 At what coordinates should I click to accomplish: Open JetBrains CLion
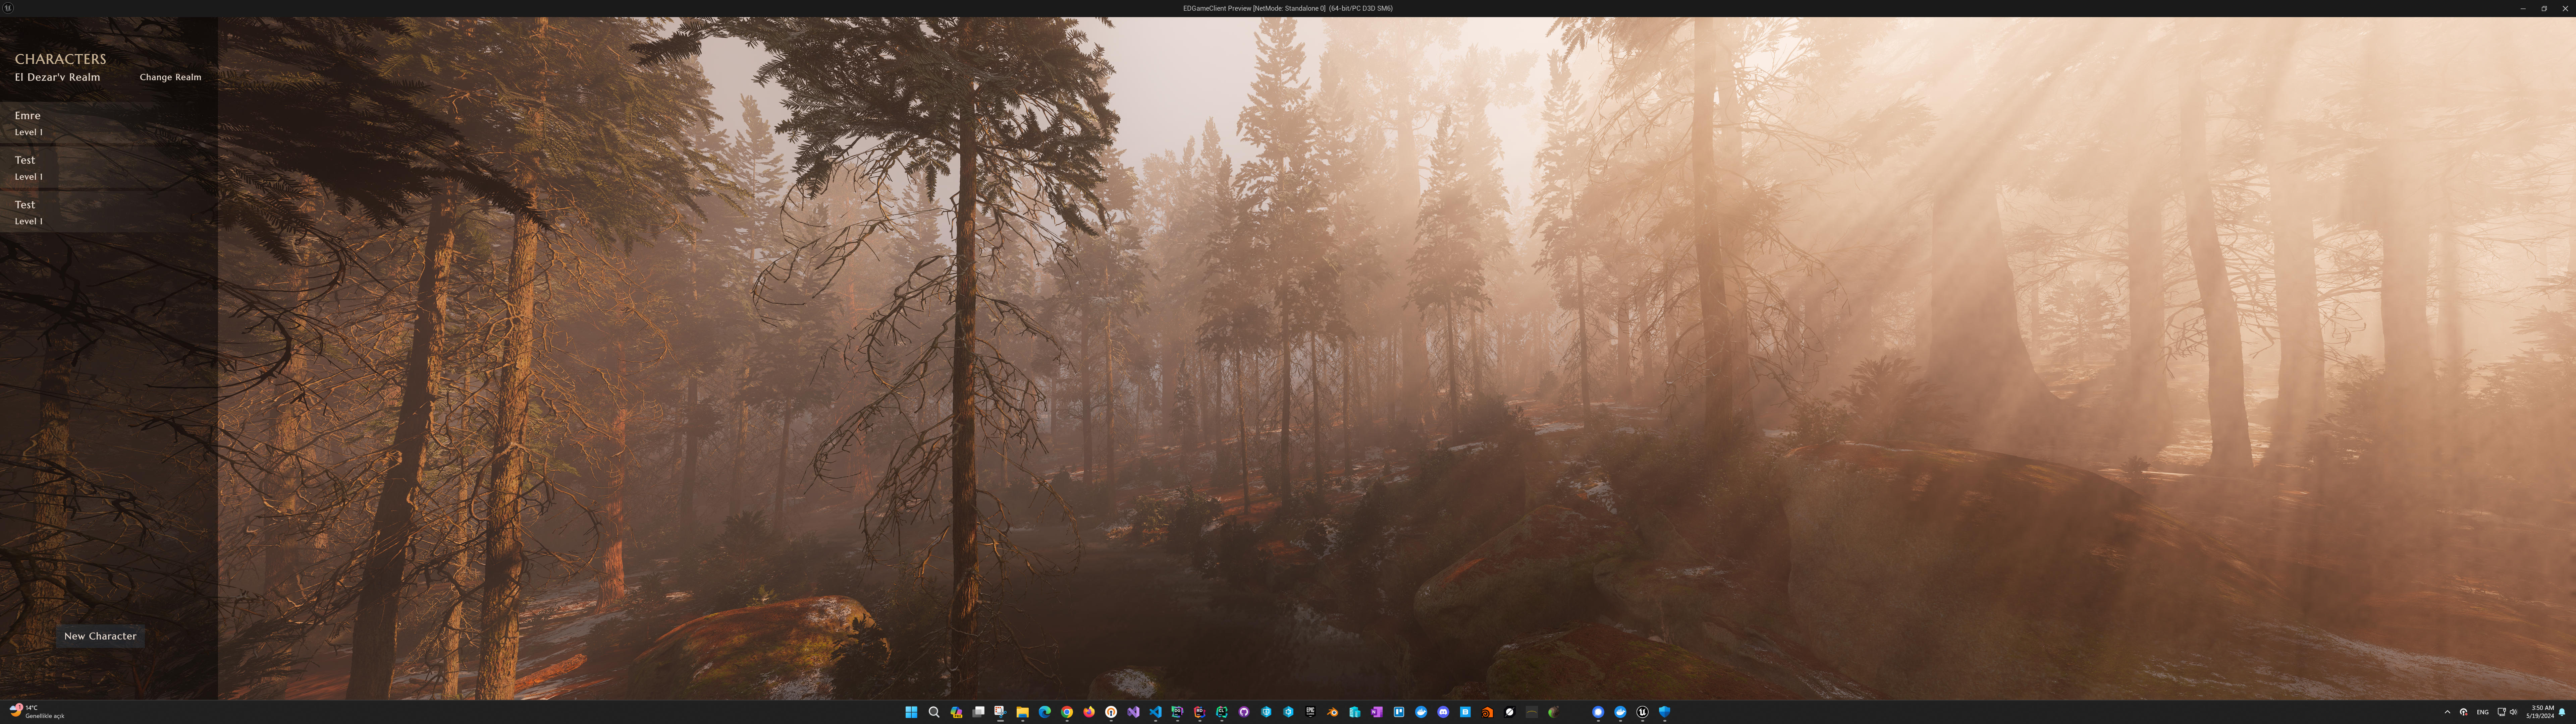pos(1222,712)
